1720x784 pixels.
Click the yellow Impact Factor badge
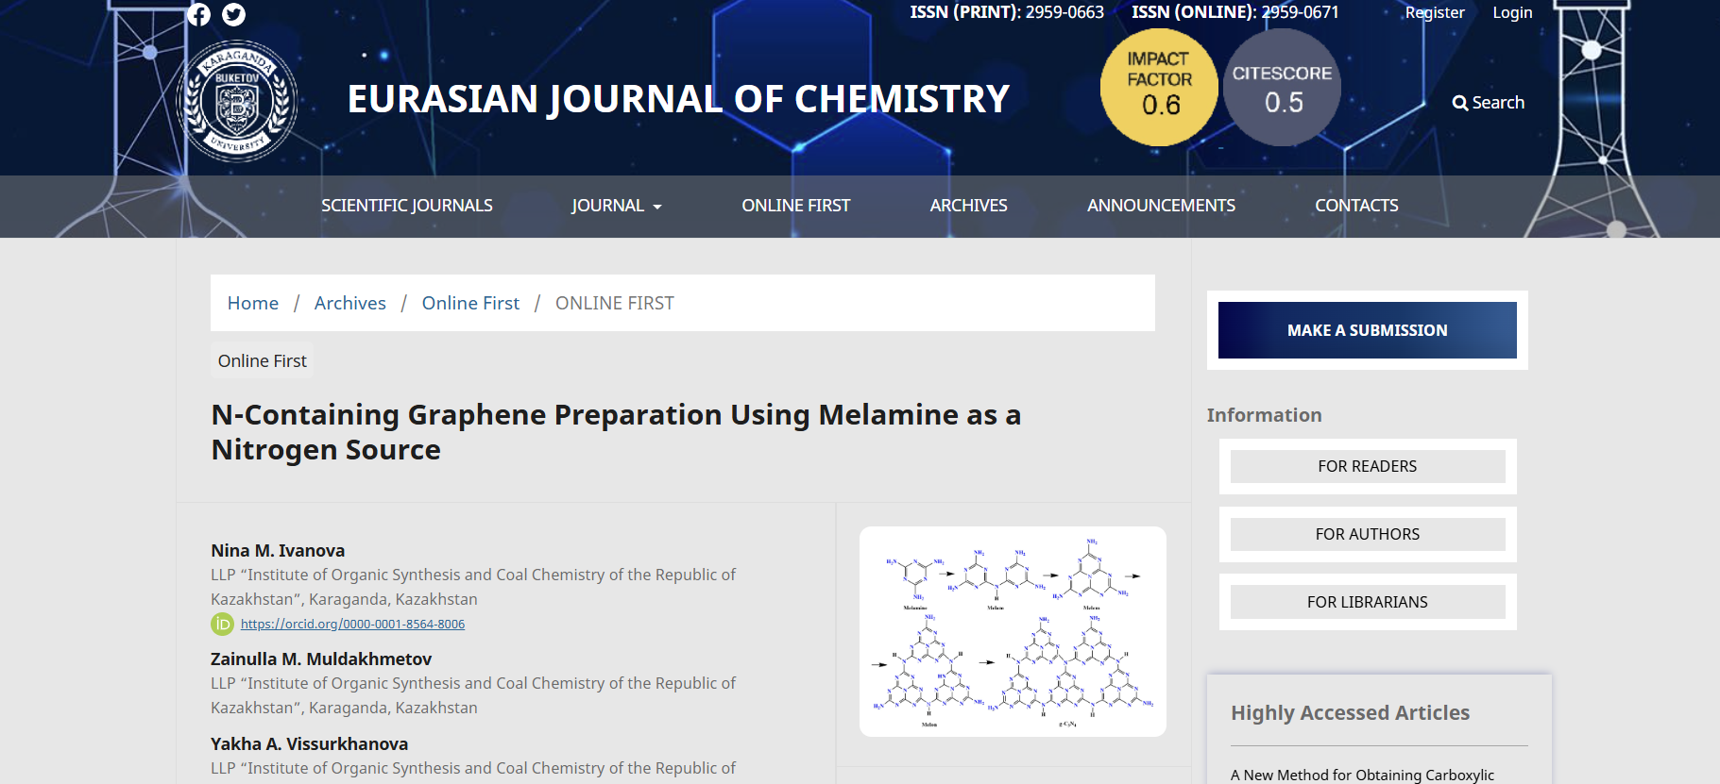click(1159, 88)
